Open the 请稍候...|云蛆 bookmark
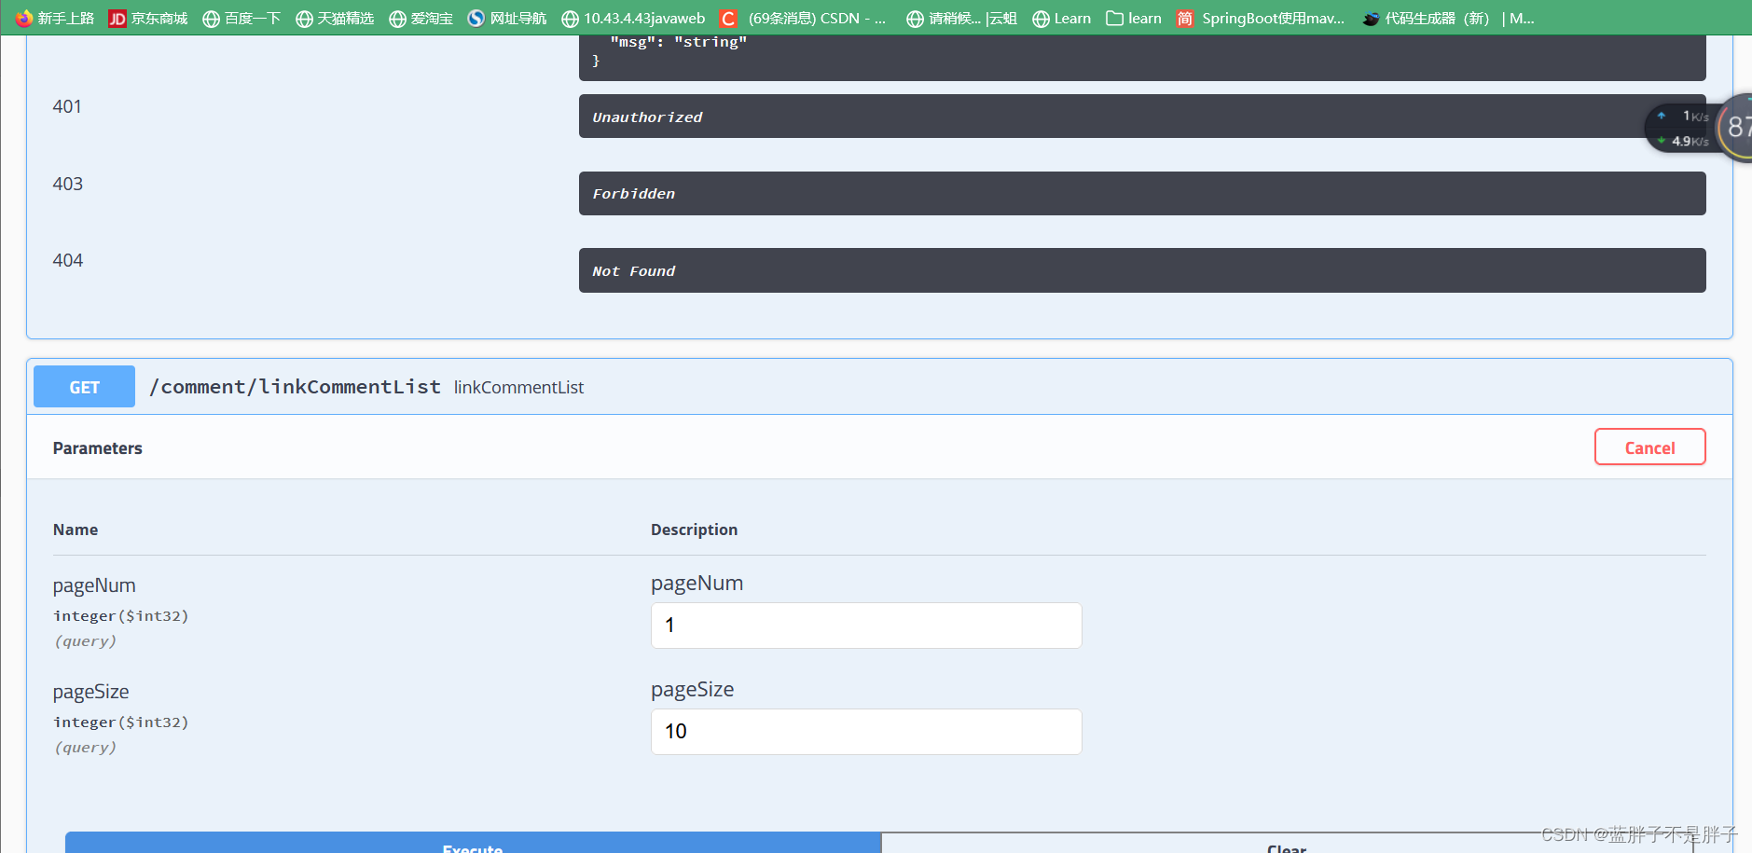The width and height of the screenshot is (1752, 853). (962, 18)
